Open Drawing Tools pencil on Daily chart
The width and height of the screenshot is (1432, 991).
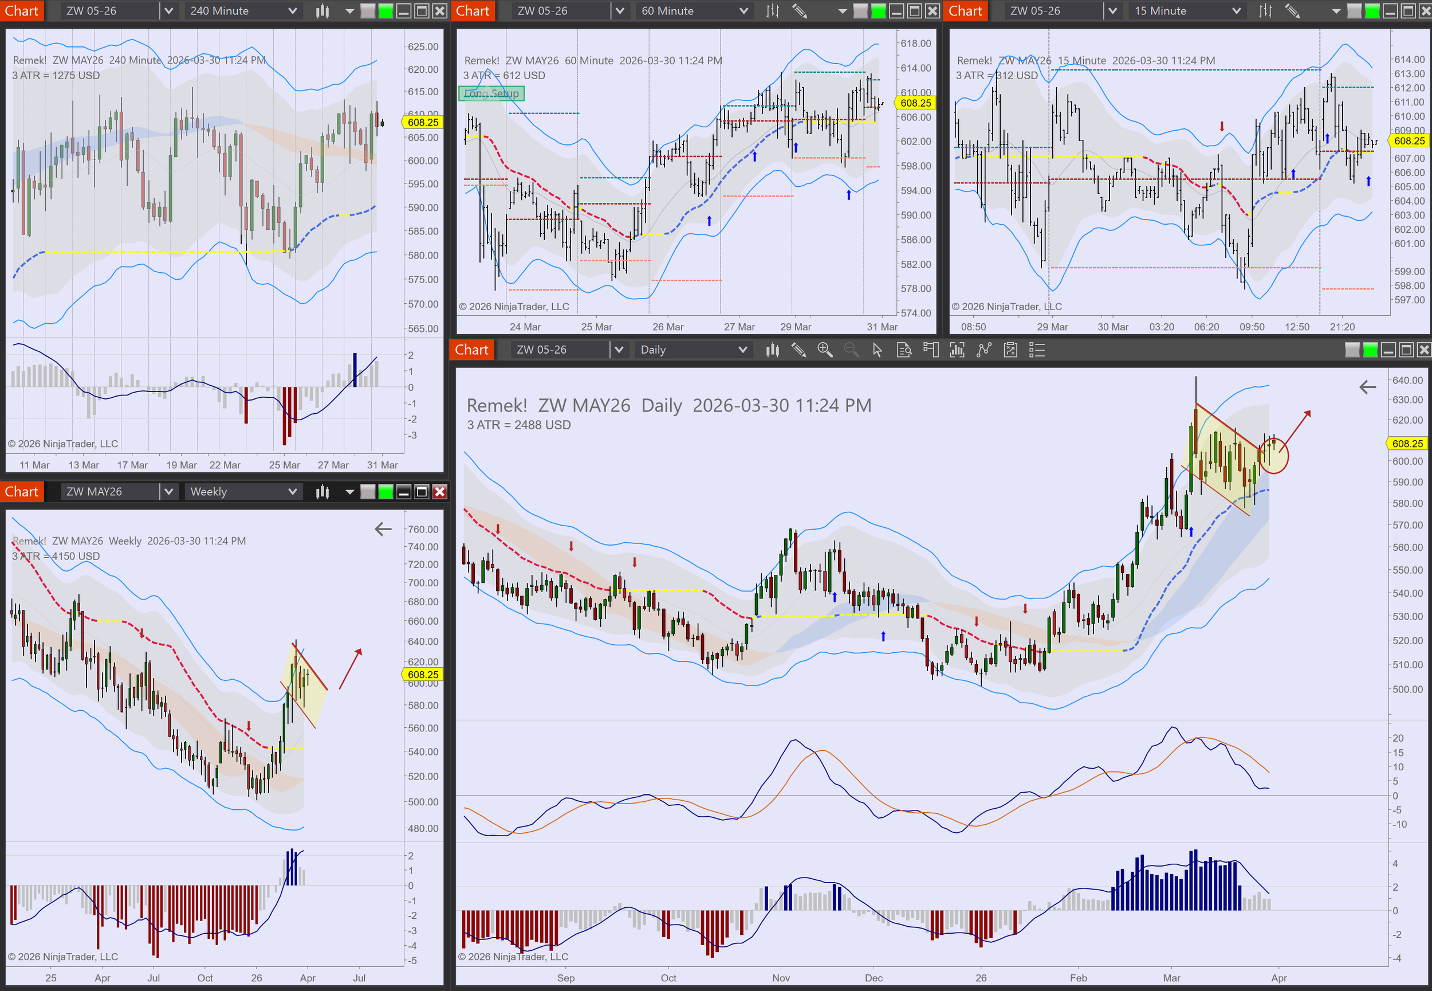tap(798, 350)
